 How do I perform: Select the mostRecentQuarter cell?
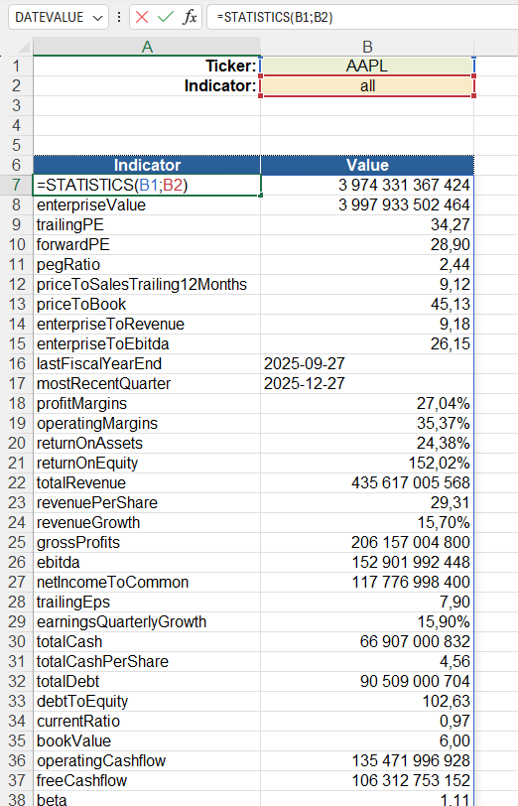[x=147, y=384]
